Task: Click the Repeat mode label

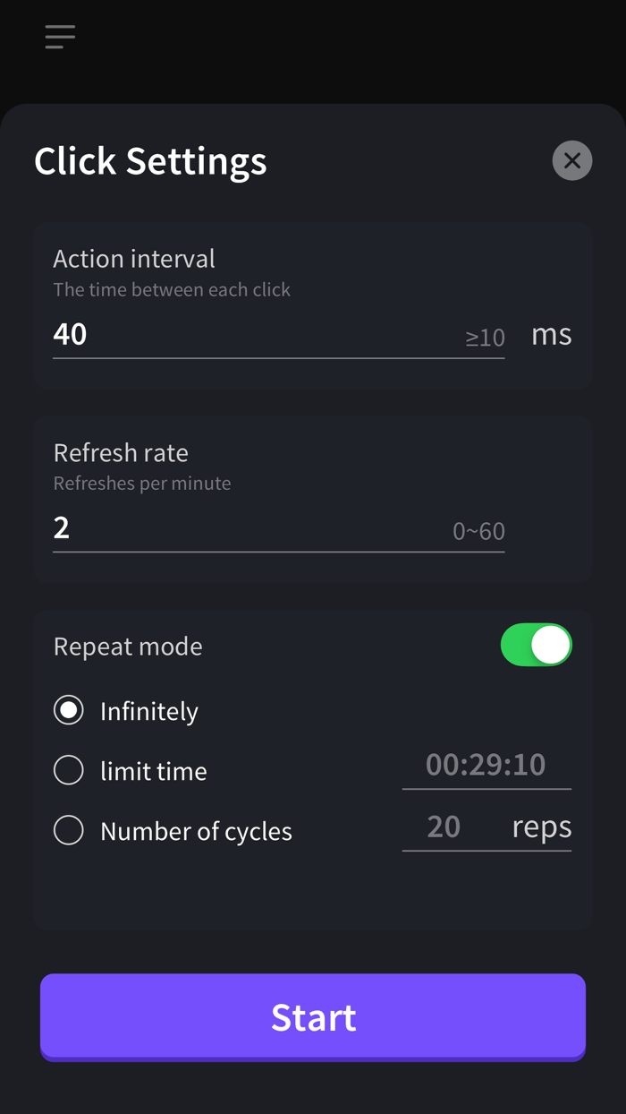Action: [128, 645]
